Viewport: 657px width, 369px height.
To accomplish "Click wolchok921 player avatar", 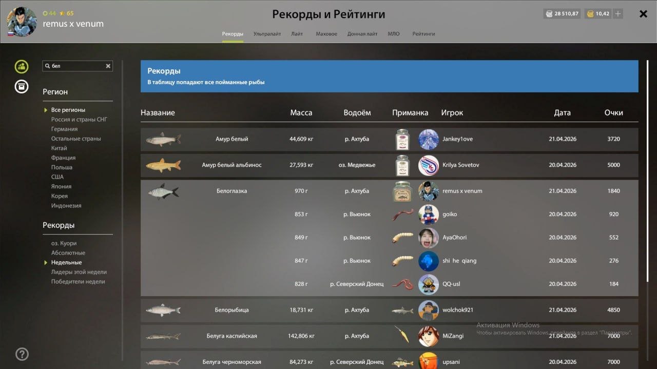I will coord(429,310).
